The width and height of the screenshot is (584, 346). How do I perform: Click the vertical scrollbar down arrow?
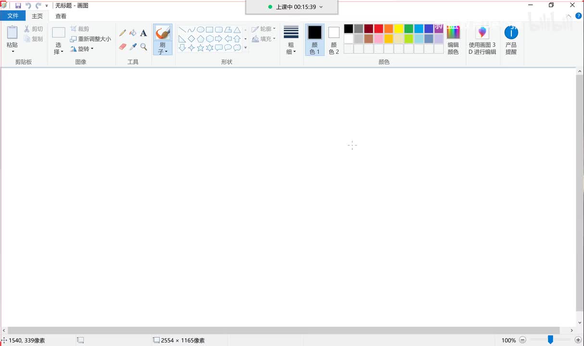coord(580,323)
